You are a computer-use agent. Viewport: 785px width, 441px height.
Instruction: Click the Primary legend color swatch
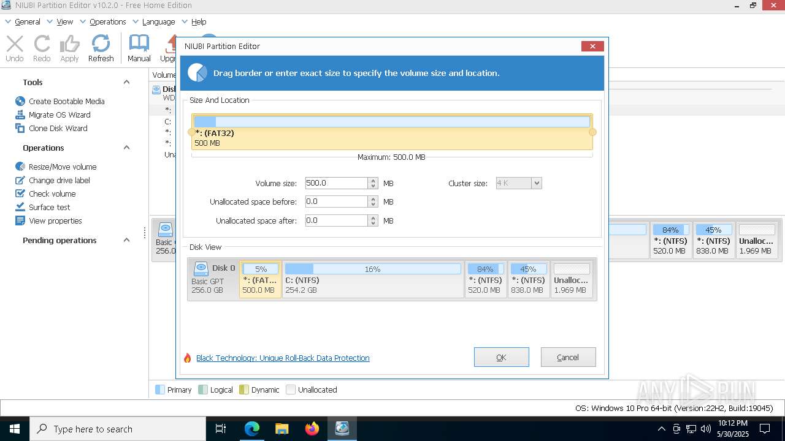tap(160, 390)
